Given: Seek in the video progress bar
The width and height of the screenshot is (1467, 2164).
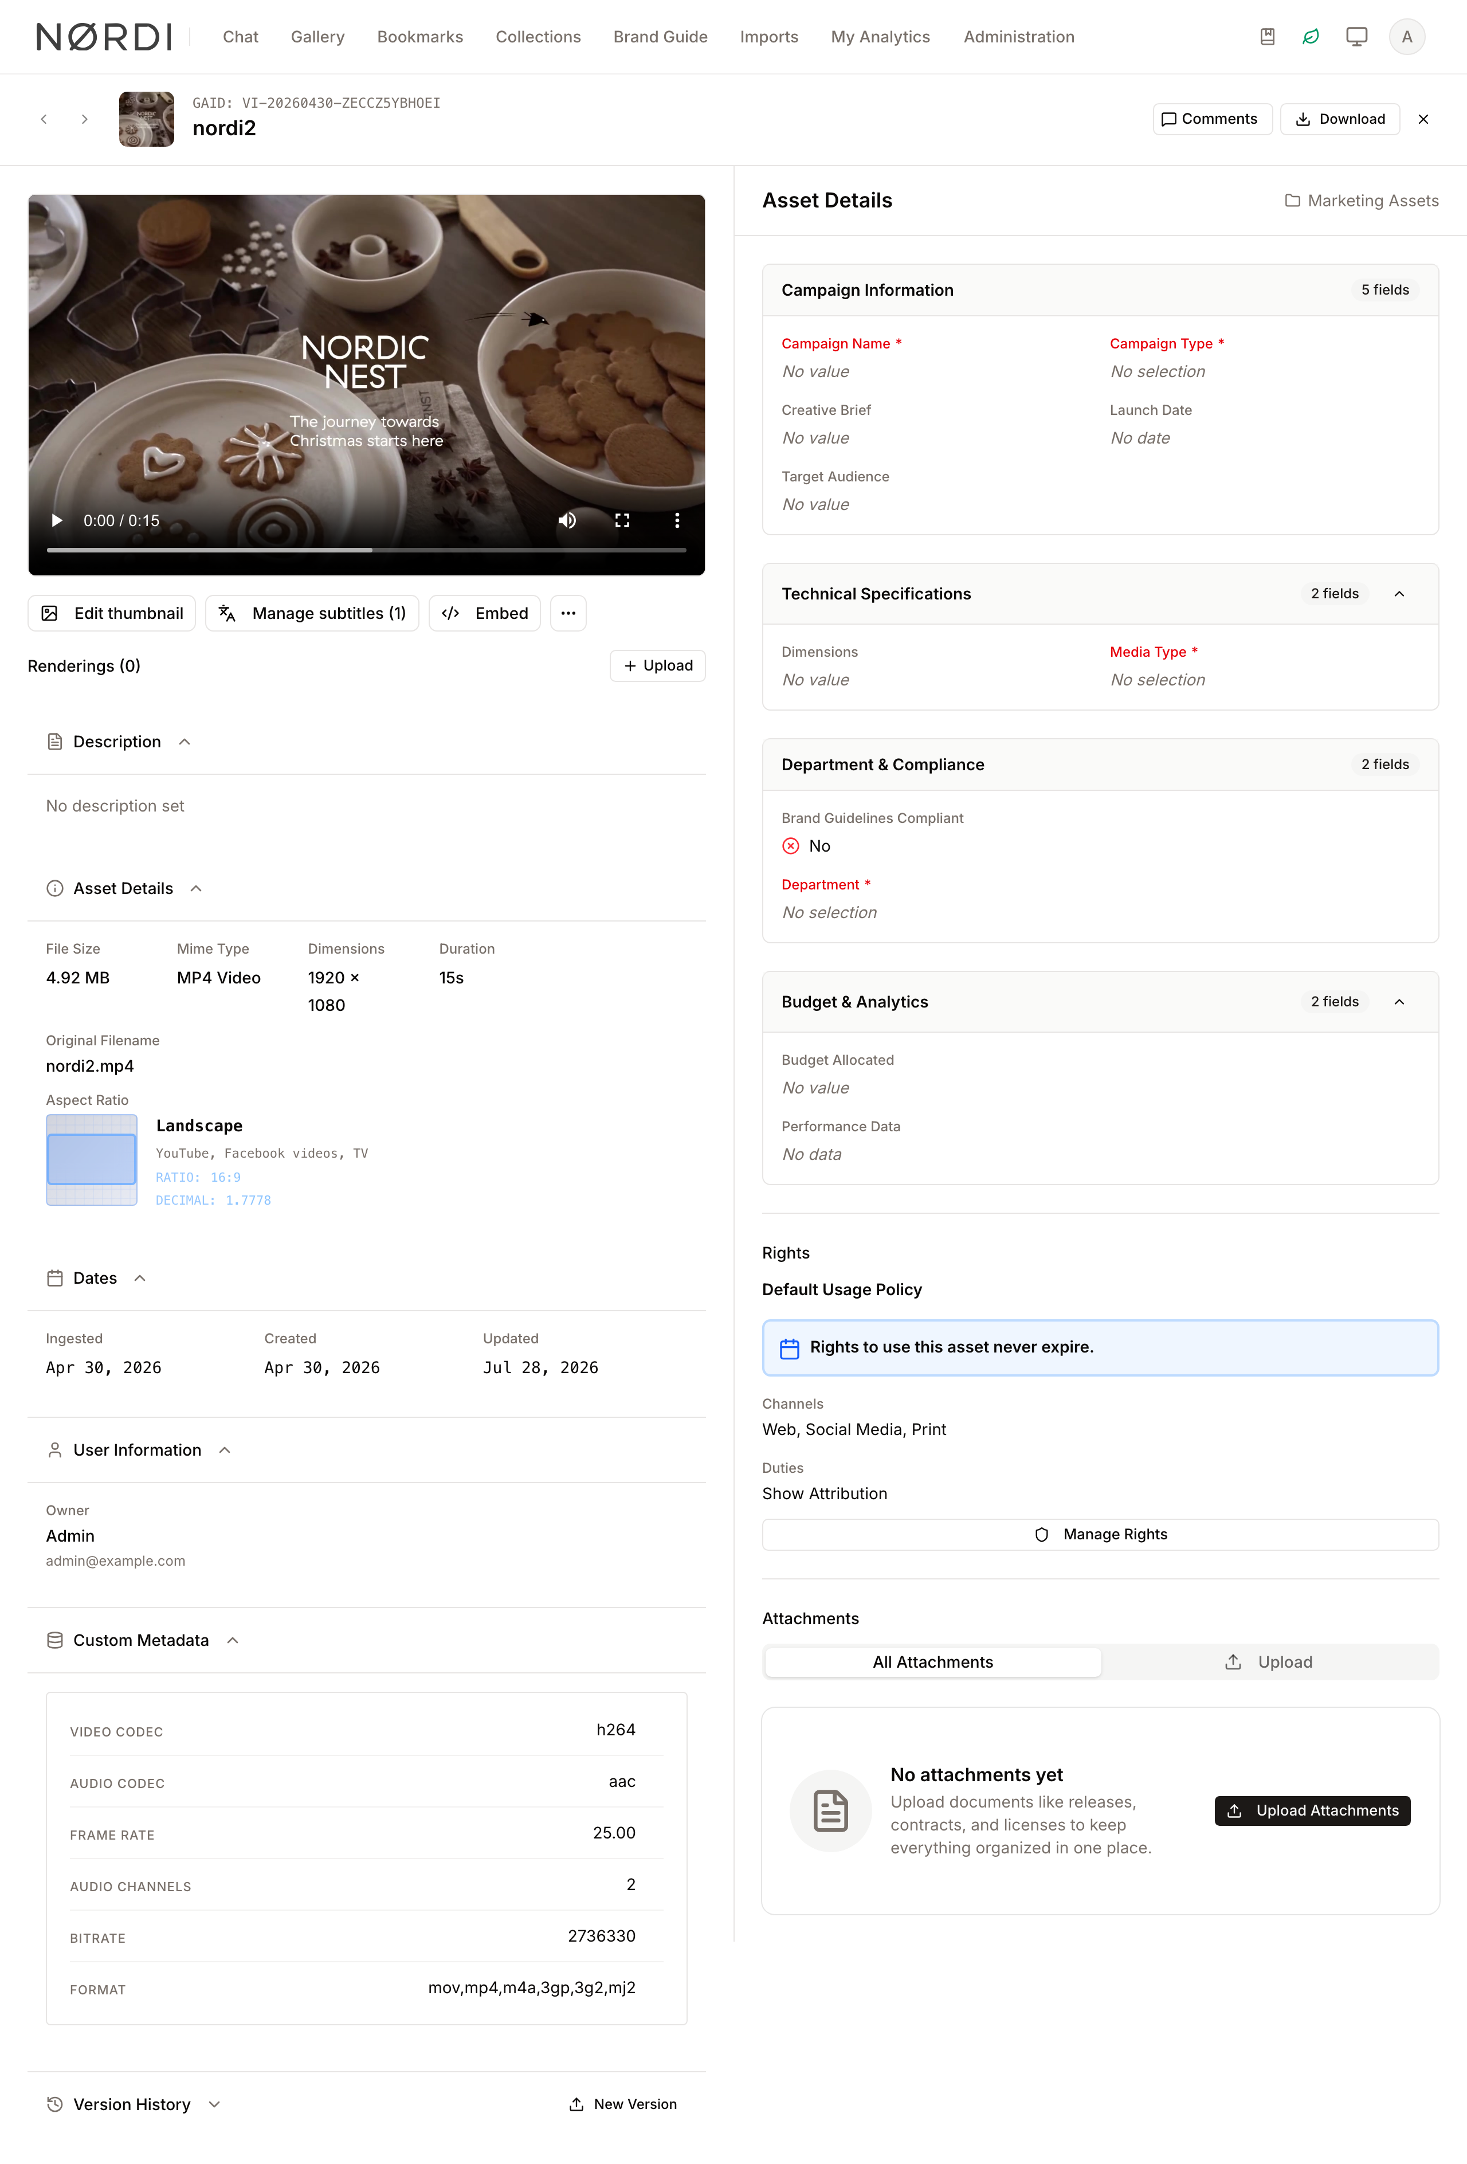Looking at the screenshot, I should tap(367, 550).
